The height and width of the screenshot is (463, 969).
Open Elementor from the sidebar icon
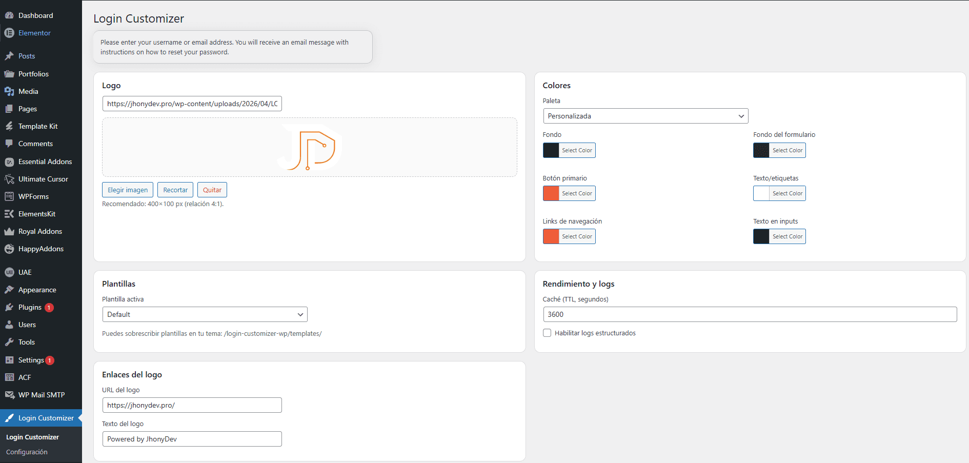coord(9,33)
